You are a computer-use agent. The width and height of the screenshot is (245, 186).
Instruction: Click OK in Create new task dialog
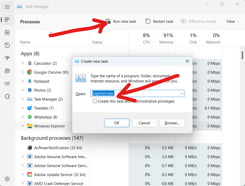(x=117, y=123)
